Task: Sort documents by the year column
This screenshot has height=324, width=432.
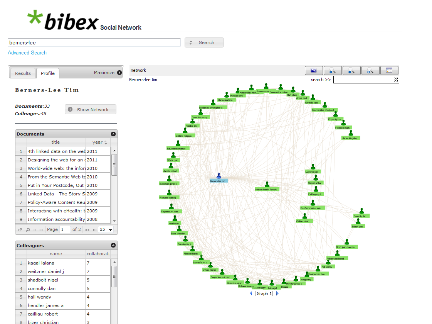Action: click(x=98, y=142)
